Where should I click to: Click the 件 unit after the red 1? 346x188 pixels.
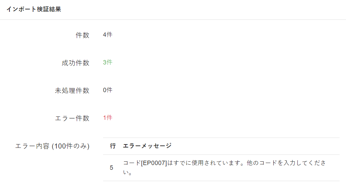[109, 118]
